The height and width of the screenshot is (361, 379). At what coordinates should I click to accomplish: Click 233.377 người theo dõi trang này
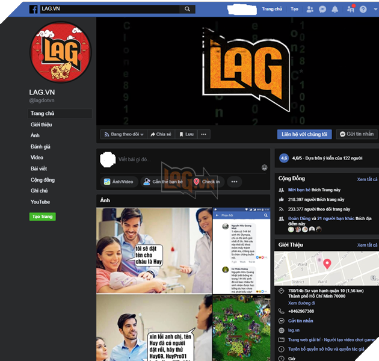[319, 209]
